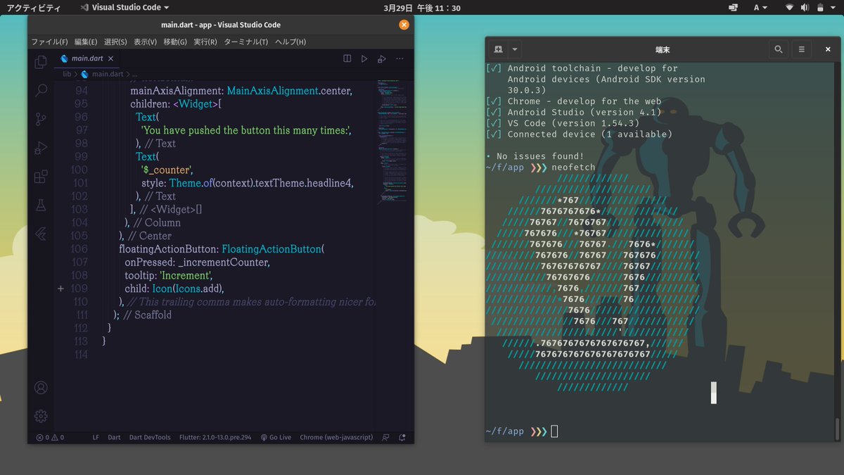Click the battery icon in top bar
This screenshot has width=844, height=475.
(x=819, y=8)
